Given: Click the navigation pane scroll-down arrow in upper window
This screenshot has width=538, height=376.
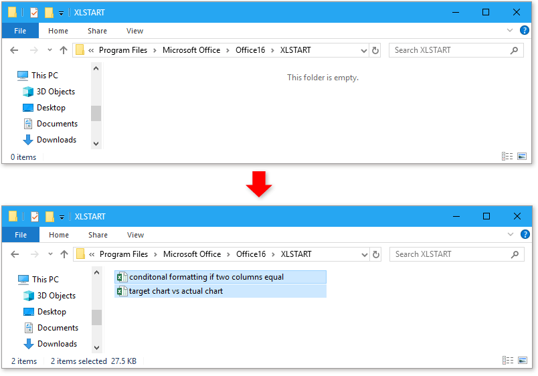Looking at the screenshot, I should click(x=96, y=143).
